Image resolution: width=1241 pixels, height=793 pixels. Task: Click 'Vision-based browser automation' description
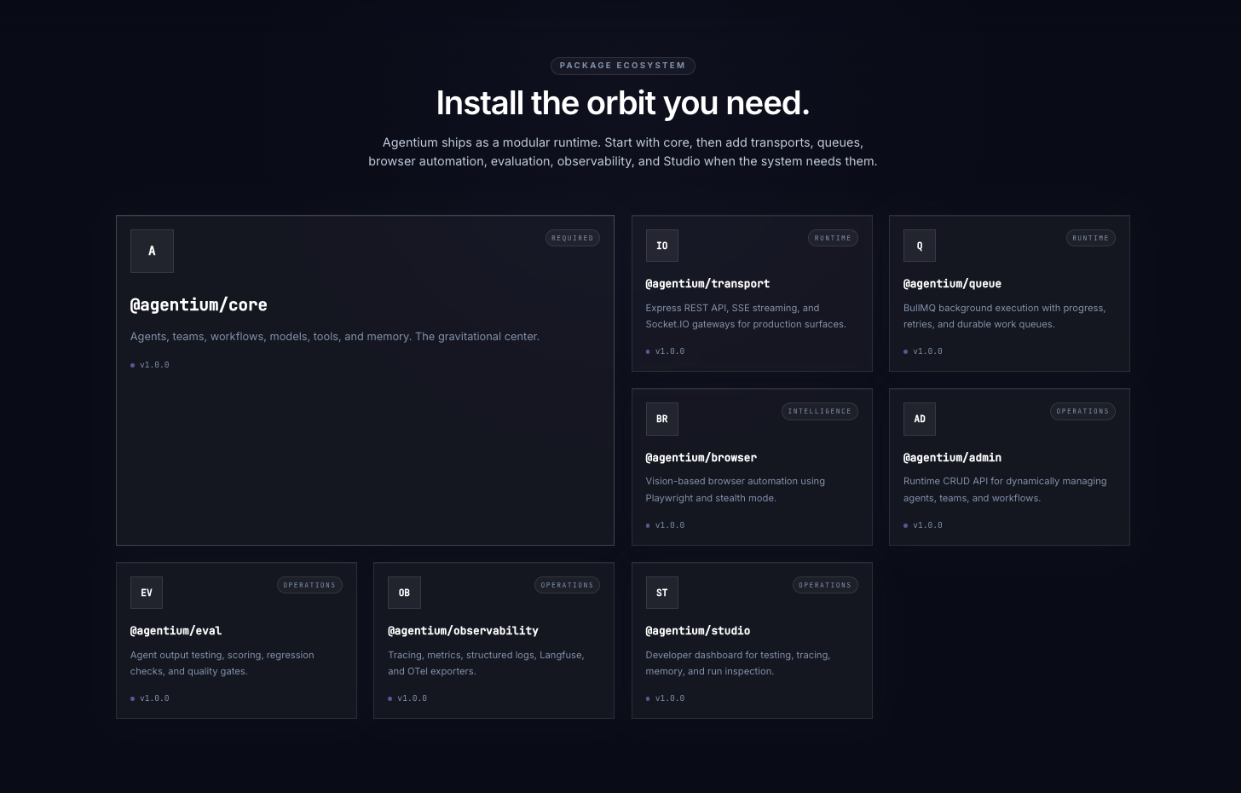coord(736,489)
